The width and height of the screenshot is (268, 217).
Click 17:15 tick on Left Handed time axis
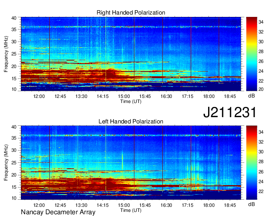tap(188, 205)
